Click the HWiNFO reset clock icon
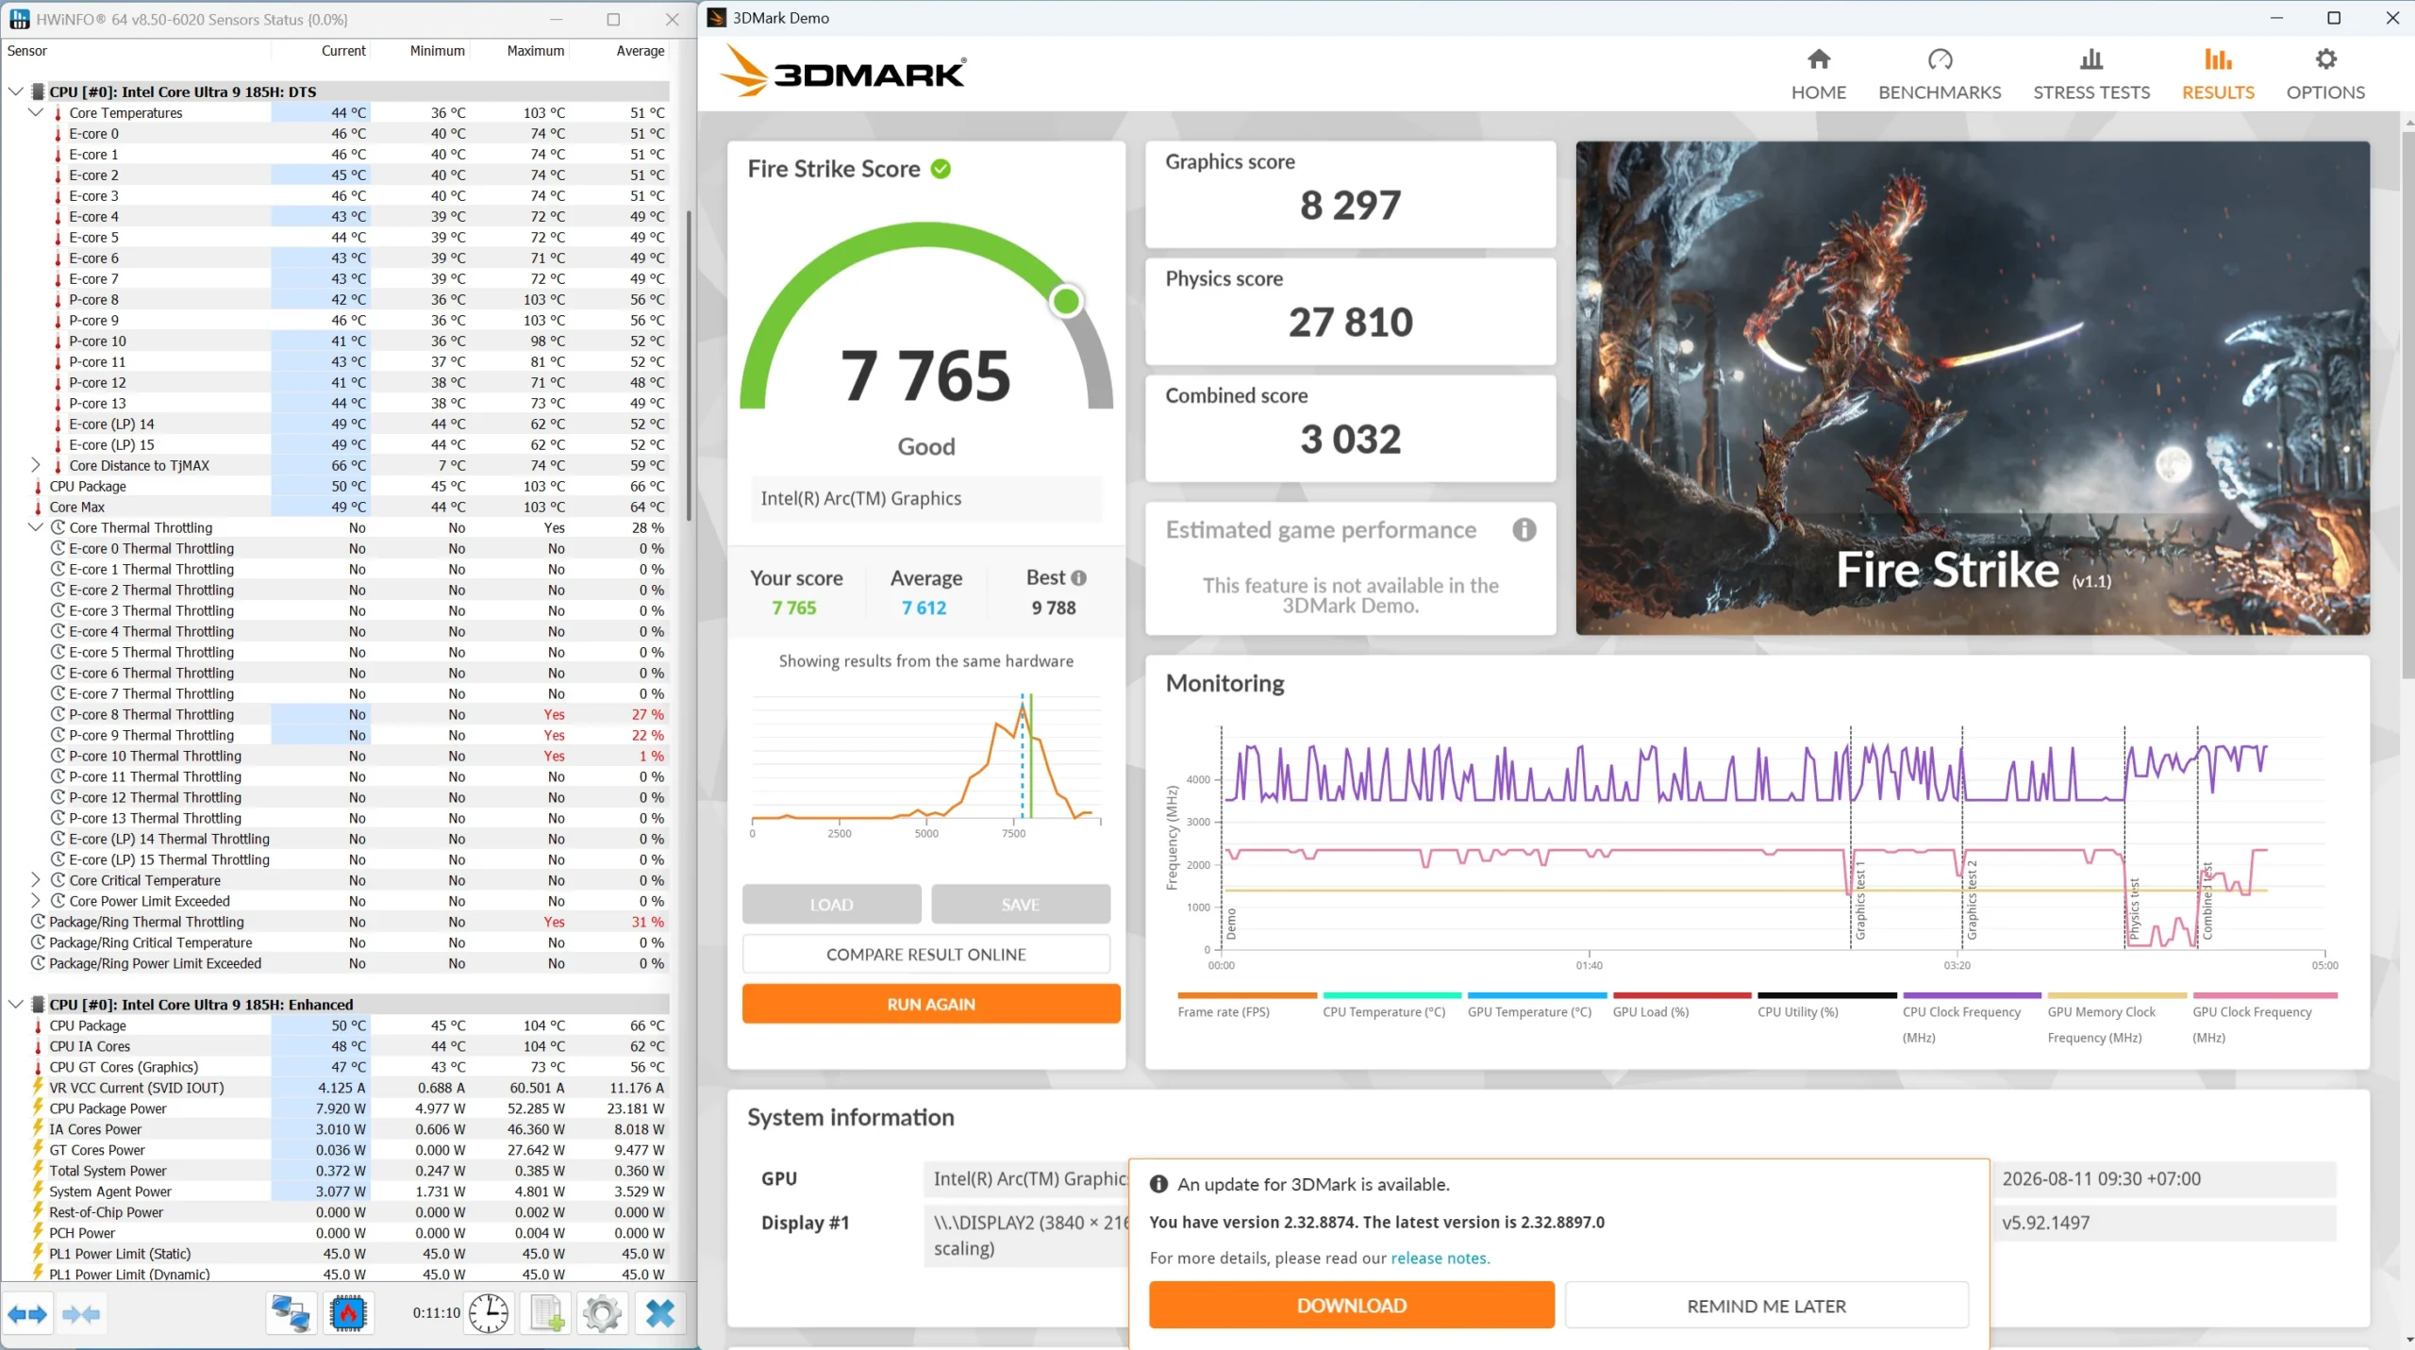Screen dimensions: 2415x1350 pyautogui.click(x=489, y=1313)
